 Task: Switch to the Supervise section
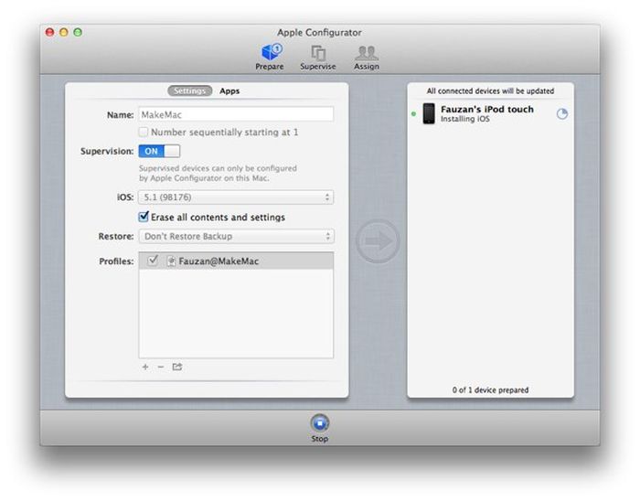pyautogui.click(x=318, y=57)
